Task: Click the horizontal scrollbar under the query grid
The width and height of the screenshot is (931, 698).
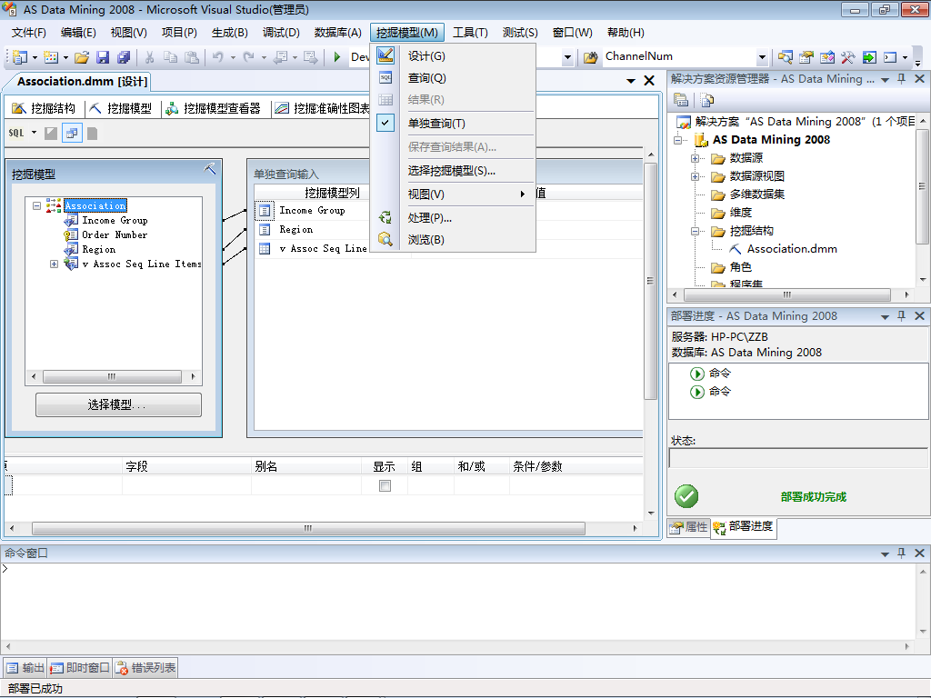Action: (x=309, y=528)
